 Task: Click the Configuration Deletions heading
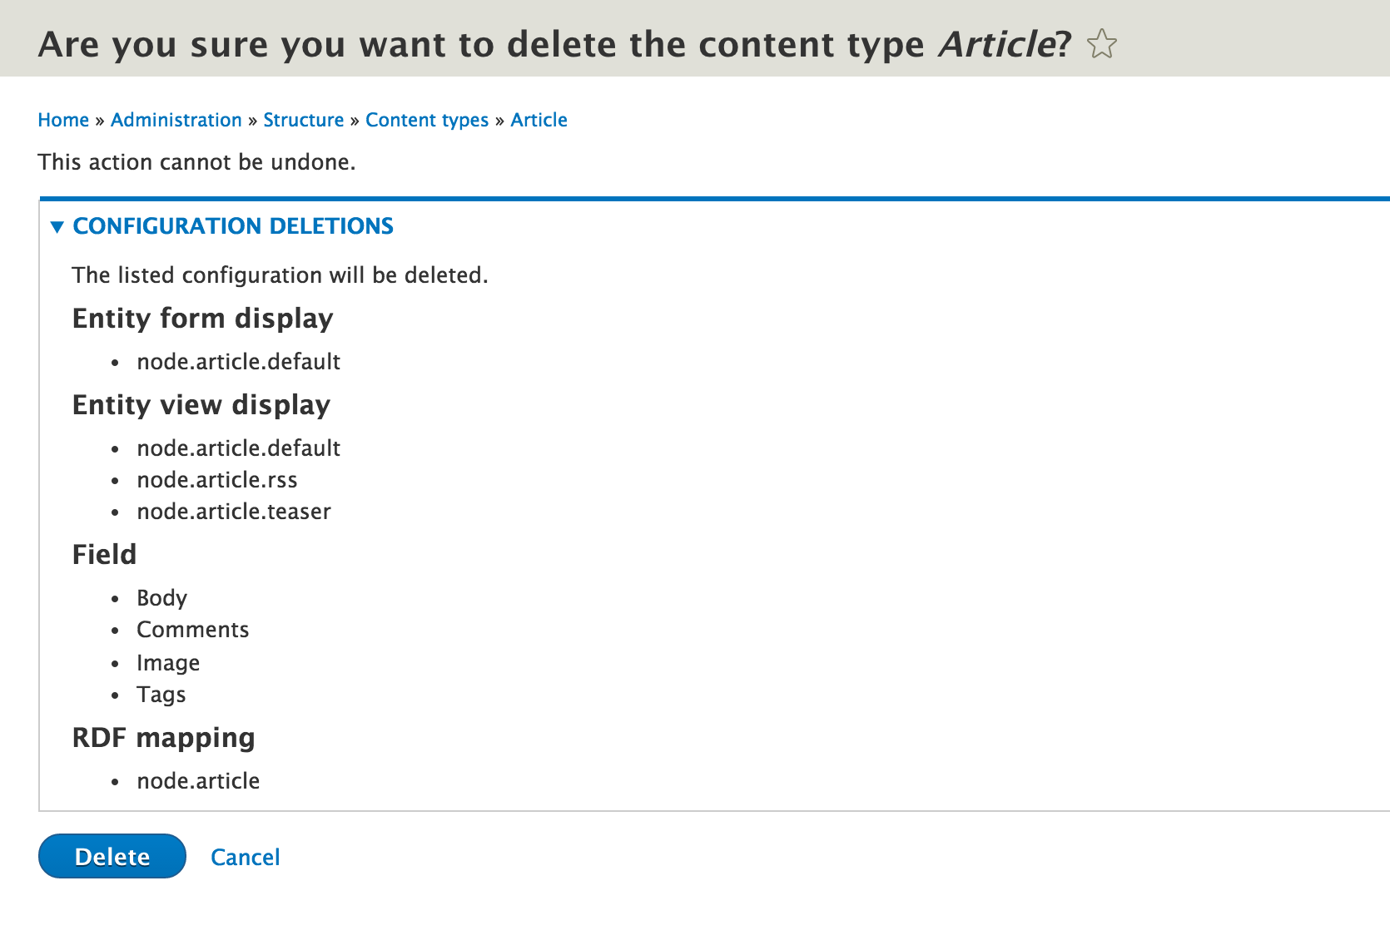233,226
